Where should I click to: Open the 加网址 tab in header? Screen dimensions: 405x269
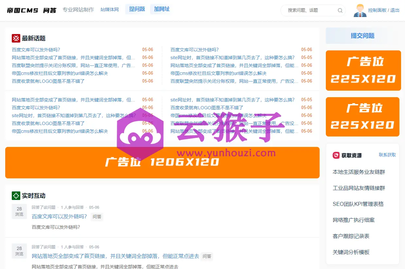162,9
